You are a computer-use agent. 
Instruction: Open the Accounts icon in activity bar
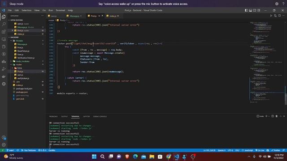coord(4,138)
